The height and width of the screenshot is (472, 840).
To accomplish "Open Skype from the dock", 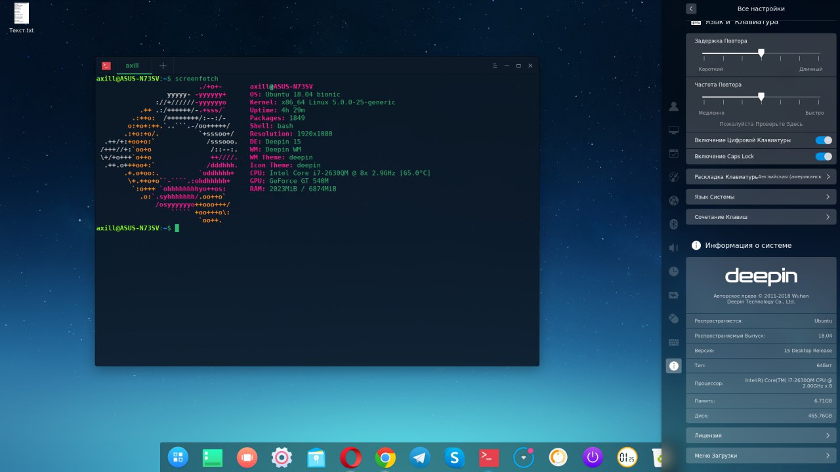I will tap(454, 457).
